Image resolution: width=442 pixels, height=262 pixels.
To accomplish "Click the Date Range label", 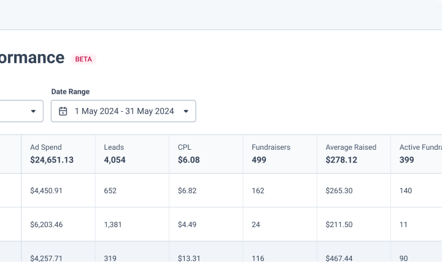I will coord(71,91).
